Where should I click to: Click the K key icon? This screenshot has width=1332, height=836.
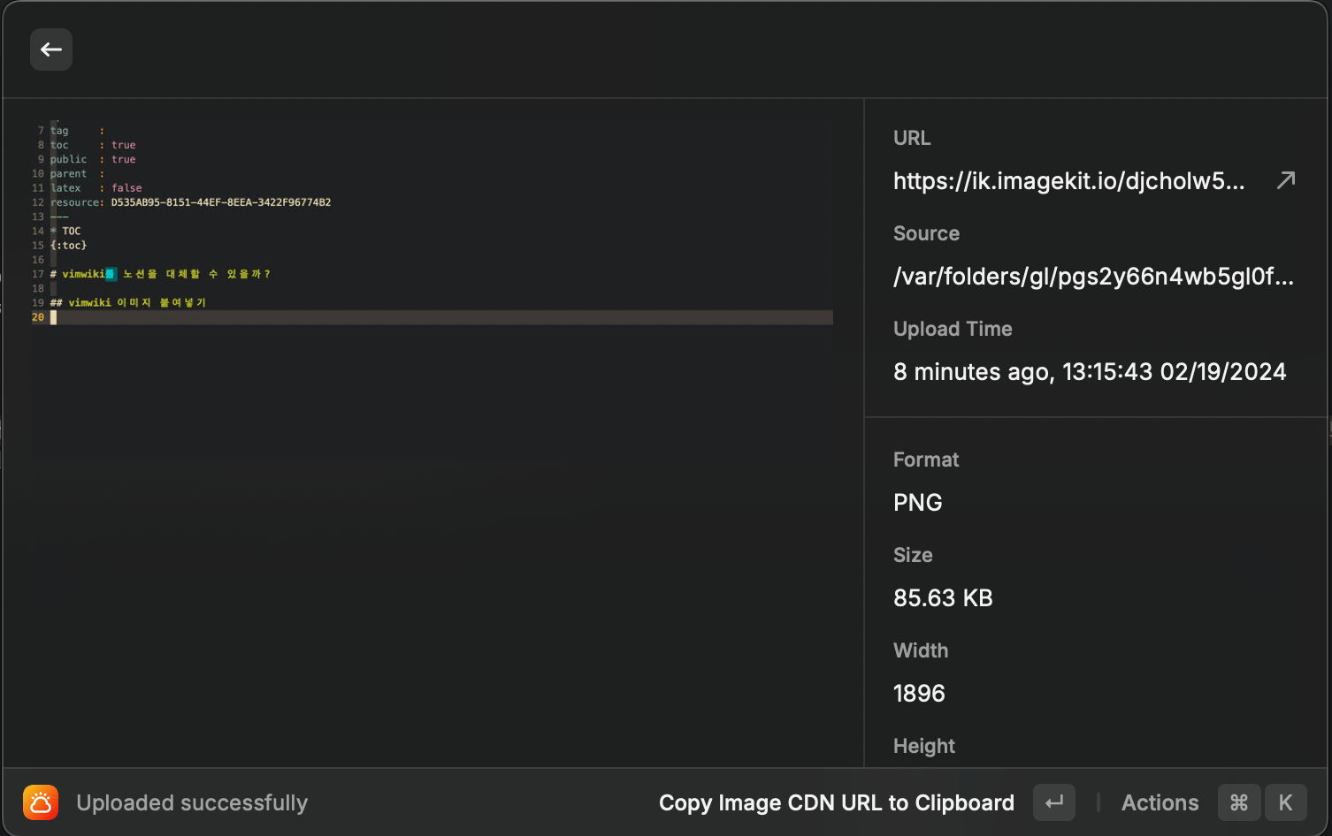click(1286, 802)
